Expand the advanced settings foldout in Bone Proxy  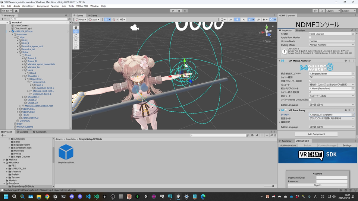point(280,122)
